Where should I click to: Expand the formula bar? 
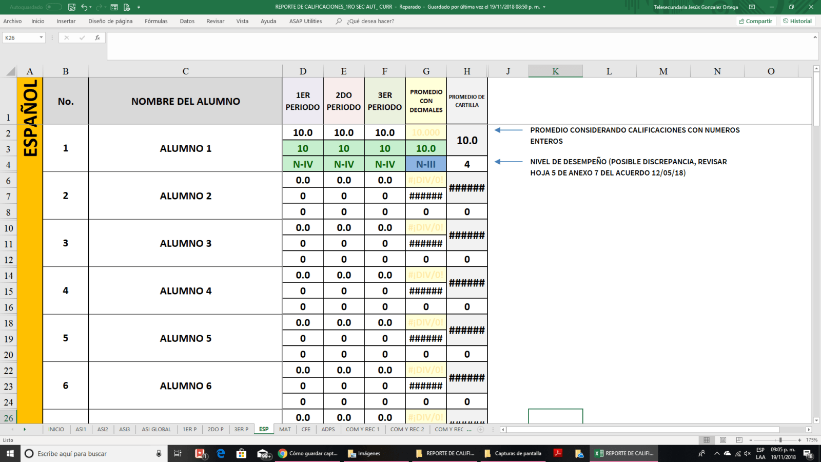tap(815, 37)
